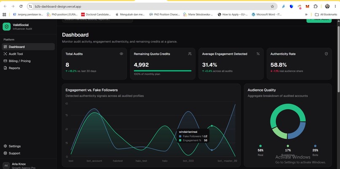Open the 'Marie Skłodowska-...' bookmark
340x169 pixels.
tap(198, 14)
